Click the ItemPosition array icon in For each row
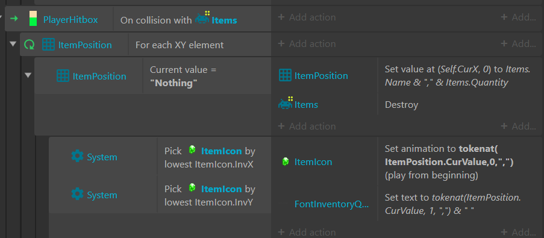 coord(48,45)
